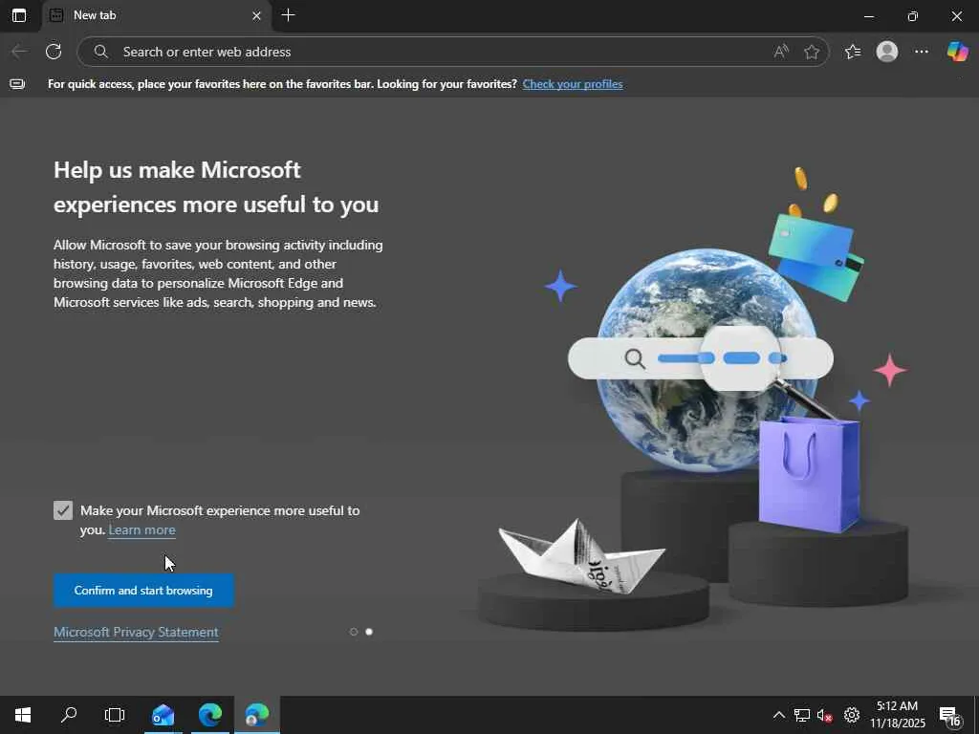Screen dimensions: 979x734
Task: Open settings gear in system tray
Action: (852, 715)
